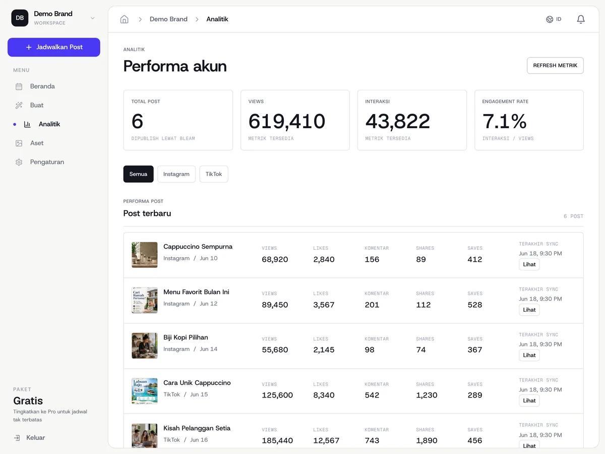The image size is (605, 454).
Task: Open Demo Brand breadcrumb link
Action: tap(168, 19)
